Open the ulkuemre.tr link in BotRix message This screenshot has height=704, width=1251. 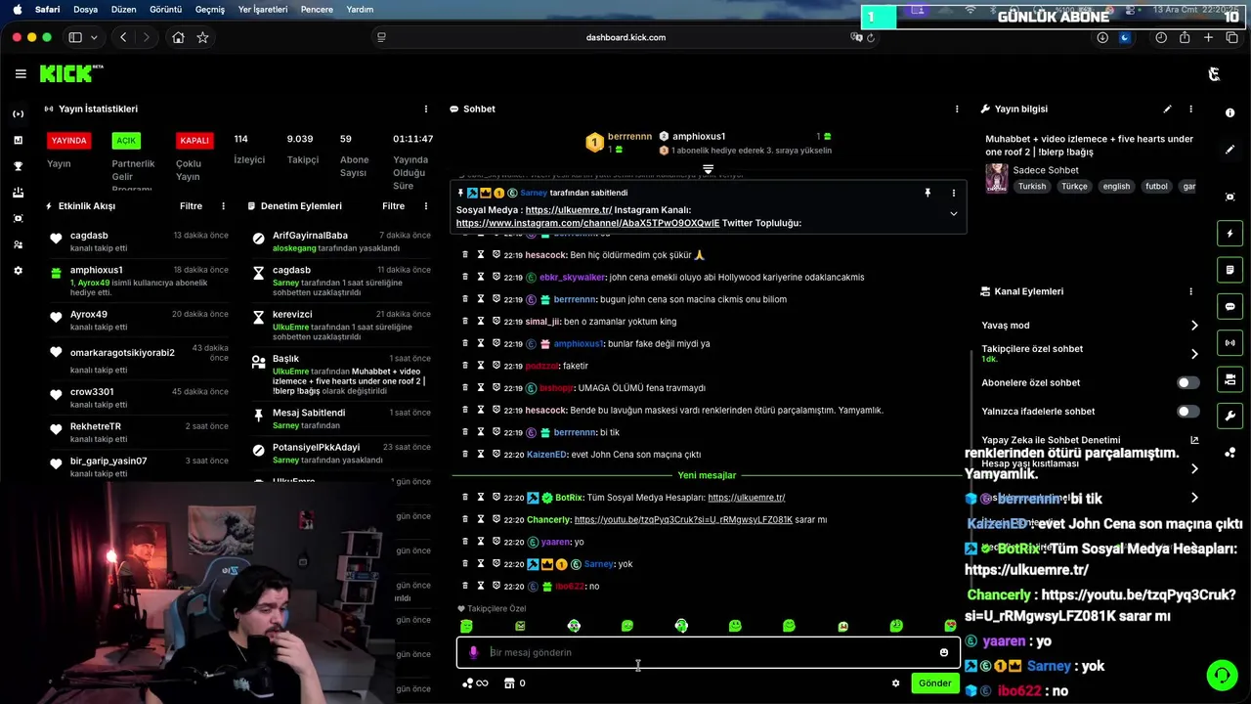pyautogui.click(x=747, y=498)
